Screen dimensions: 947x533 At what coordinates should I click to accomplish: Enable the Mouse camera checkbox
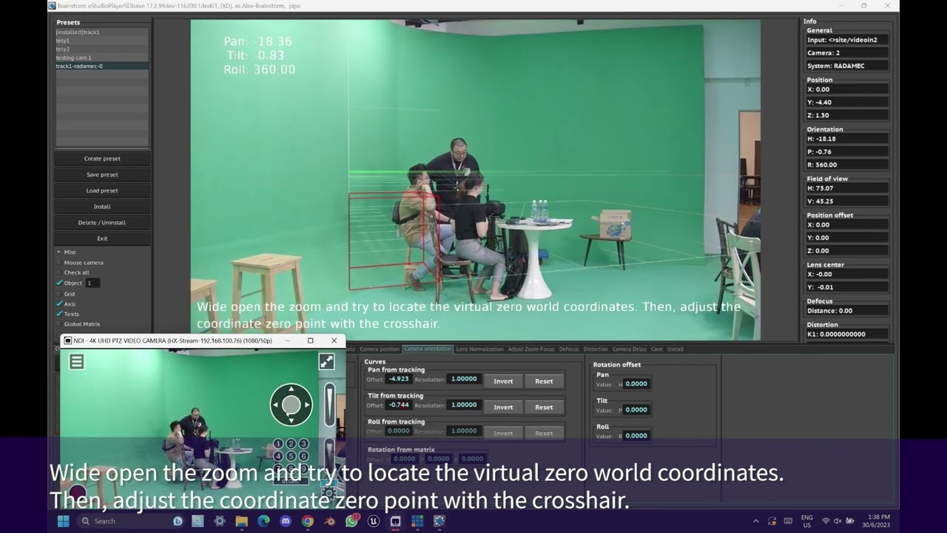pos(59,262)
